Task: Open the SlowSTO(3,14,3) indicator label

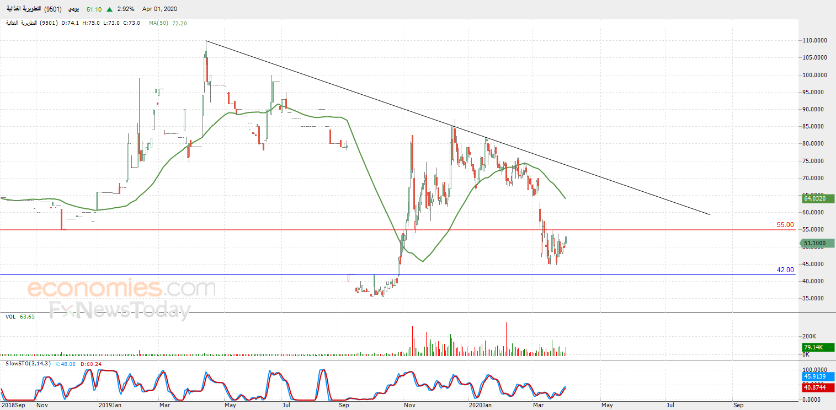Action: tap(28, 364)
